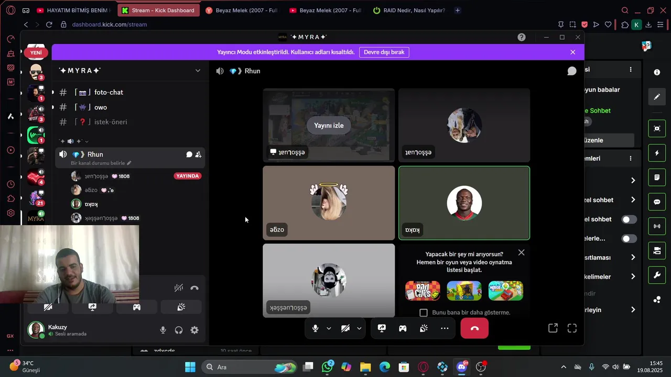
Task: Disconnect via the voice panel phone icon
Action: 194,287
